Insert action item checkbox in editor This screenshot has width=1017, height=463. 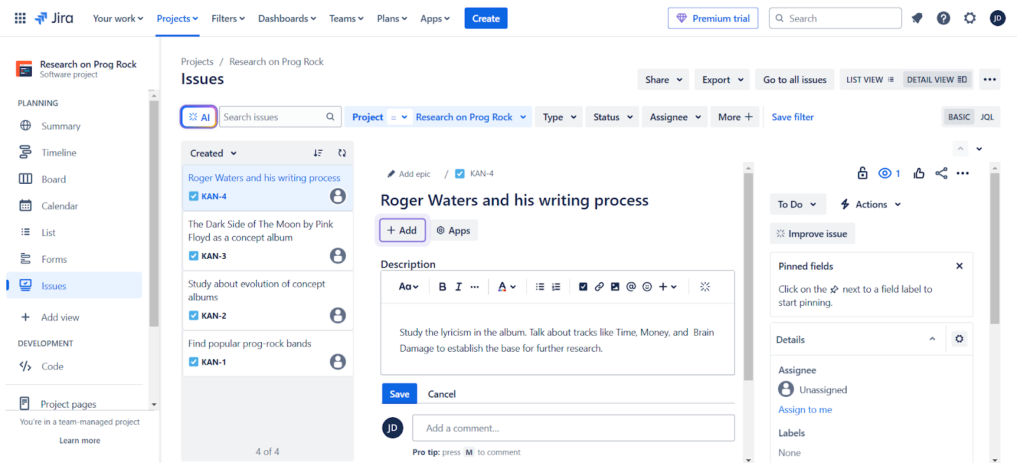[583, 287]
